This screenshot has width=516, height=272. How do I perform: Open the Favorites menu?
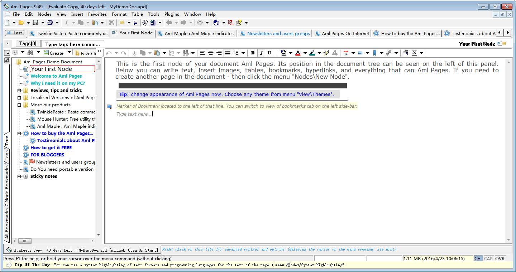(97, 14)
